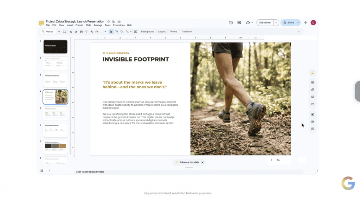Open the File menu
360x197 pixels.
click(x=48, y=25)
